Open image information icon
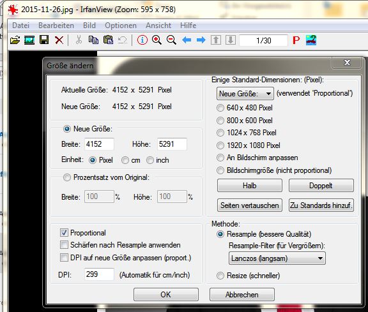This screenshot has width=368, height=312. (142, 40)
